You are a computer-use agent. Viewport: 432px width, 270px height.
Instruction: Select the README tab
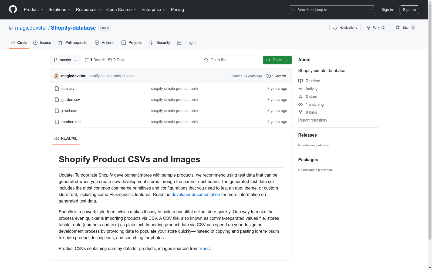(66, 138)
